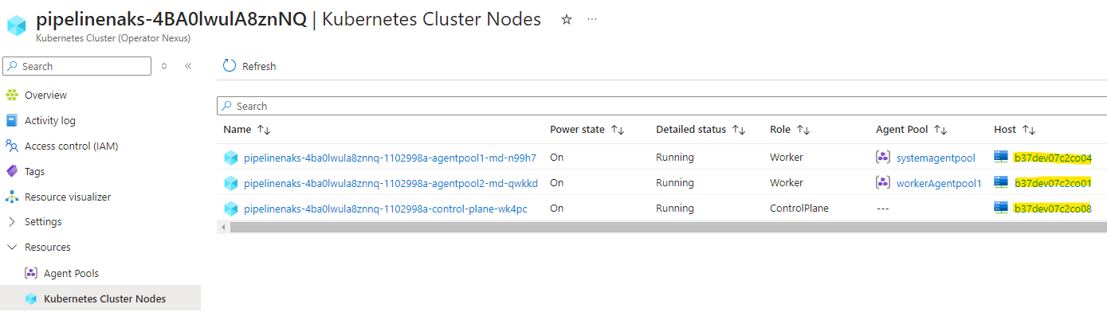Expand or collapse sidebar sections with up-down arrows
1107x312 pixels.
pos(164,66)
